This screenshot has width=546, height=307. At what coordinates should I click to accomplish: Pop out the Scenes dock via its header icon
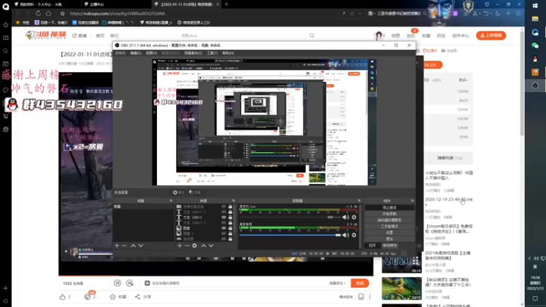point(171,201)
